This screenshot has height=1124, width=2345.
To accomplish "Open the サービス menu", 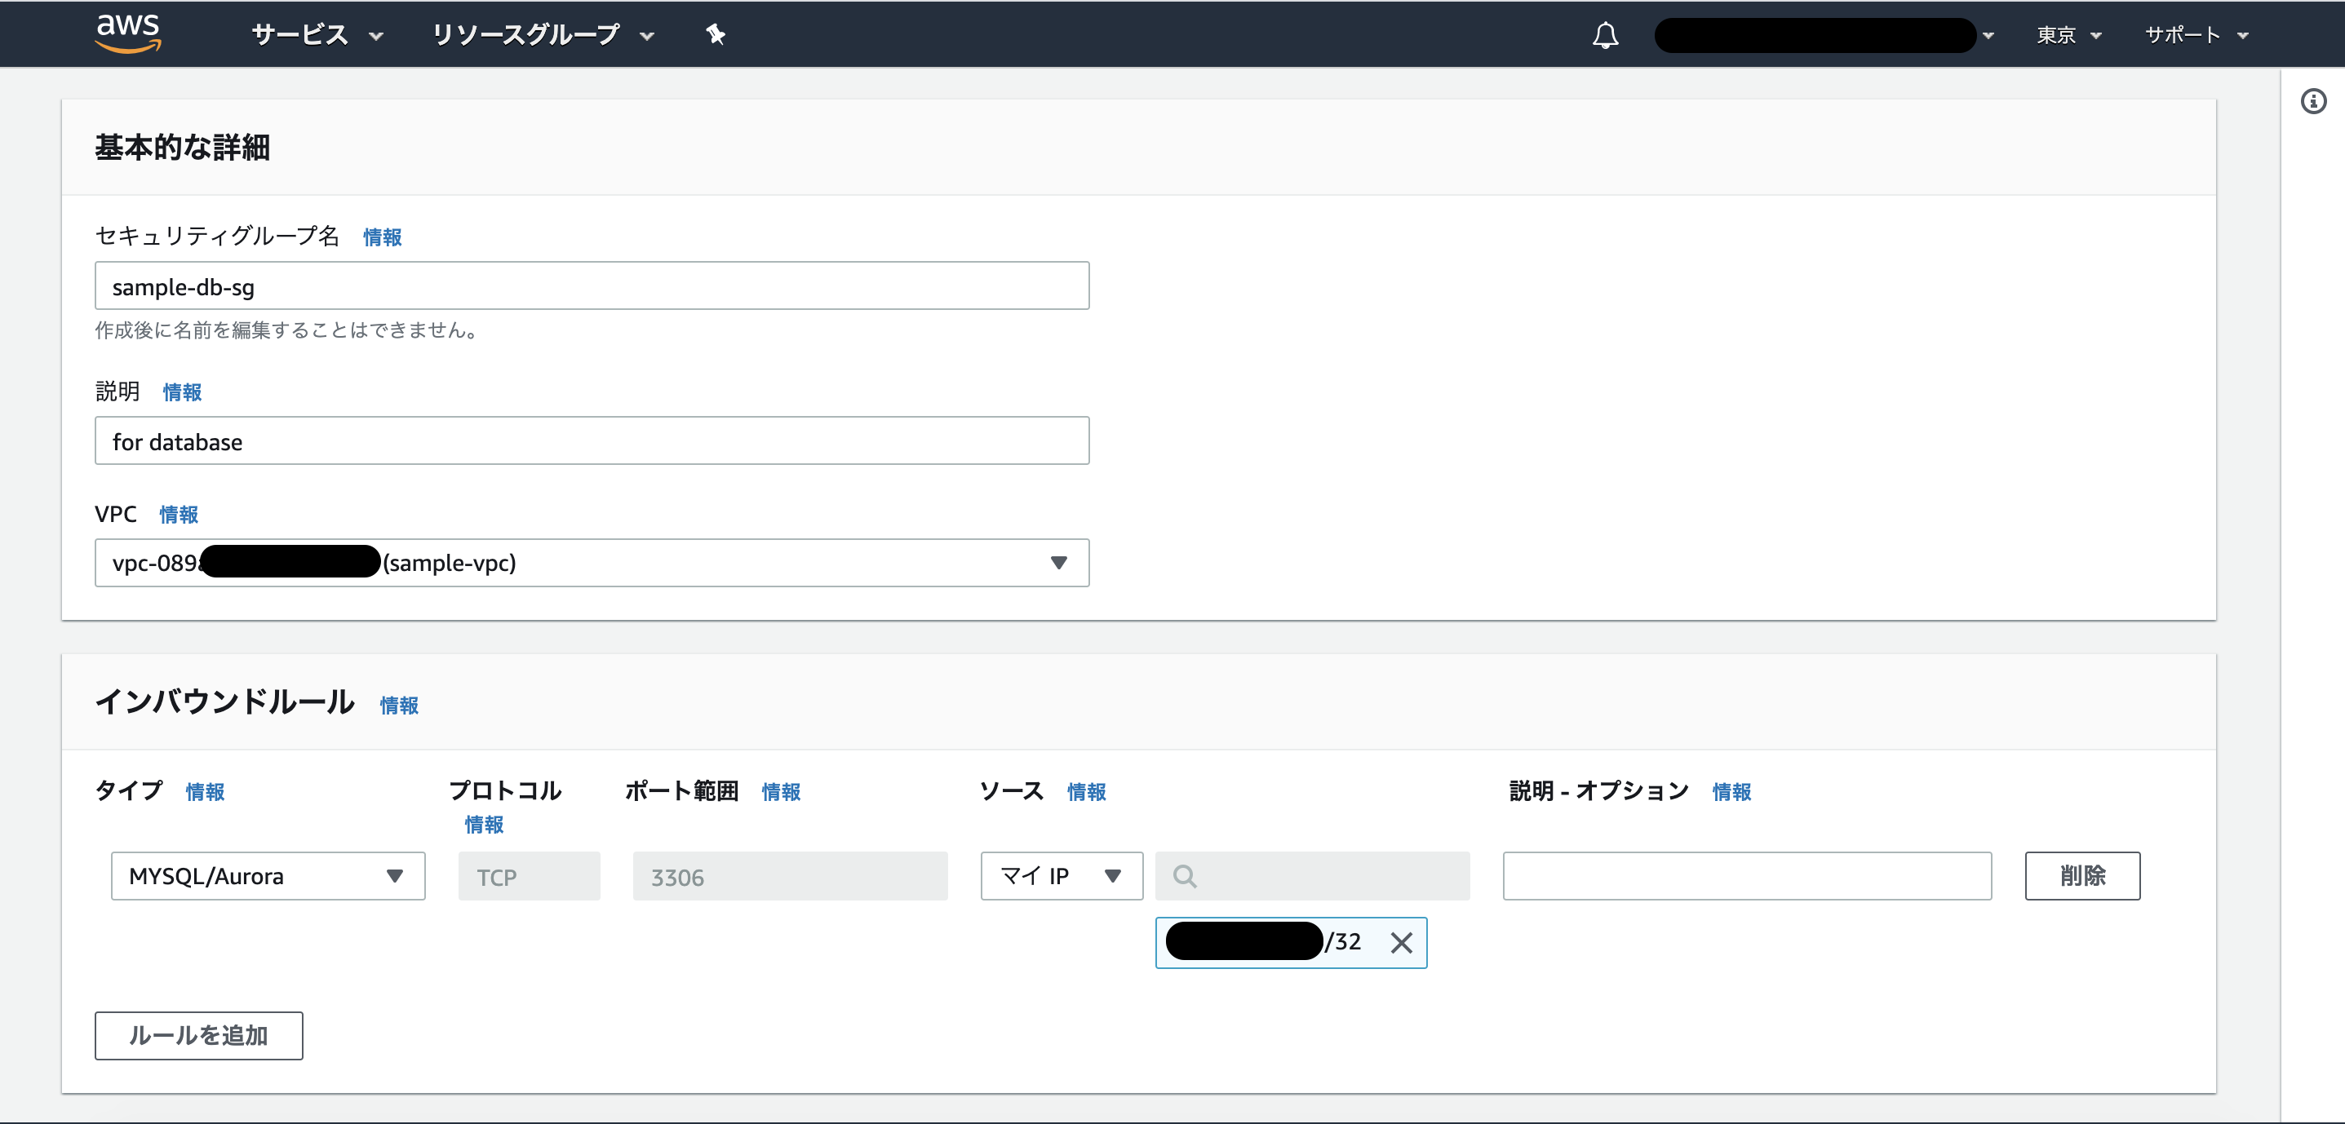I will point(316,34).
